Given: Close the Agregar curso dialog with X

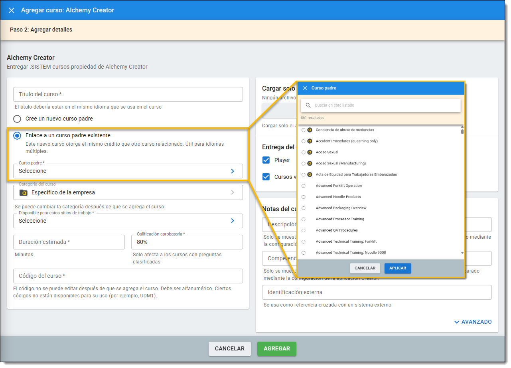Looking at the screenshot, I should pos(12,10).
